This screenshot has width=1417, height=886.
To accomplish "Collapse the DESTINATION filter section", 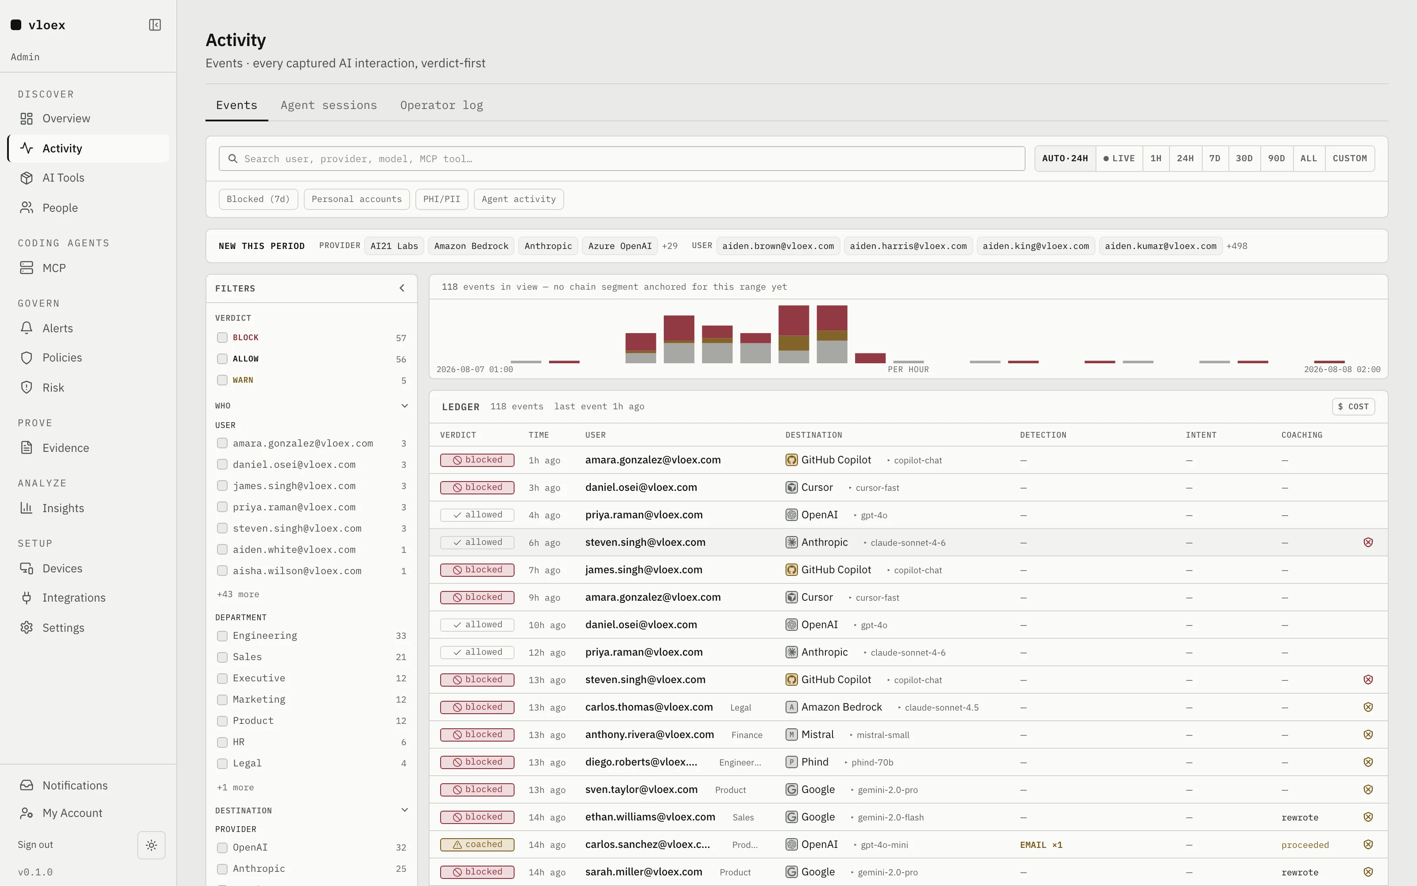I will (x=404, y=810).
